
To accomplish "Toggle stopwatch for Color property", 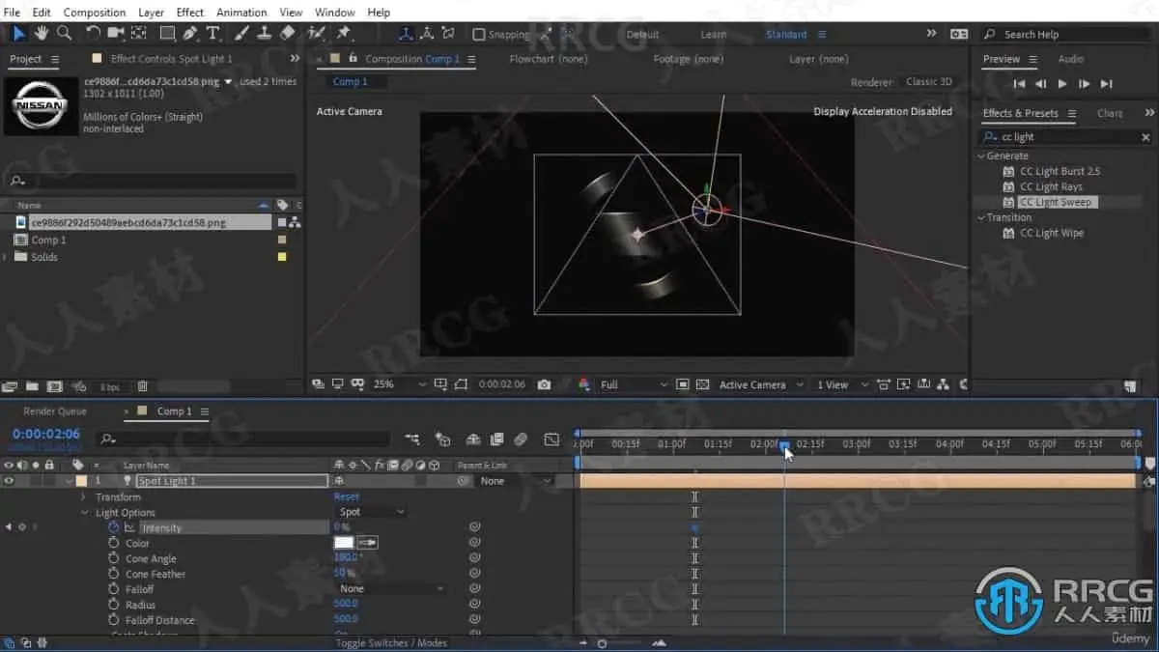I will coord(114,543).
